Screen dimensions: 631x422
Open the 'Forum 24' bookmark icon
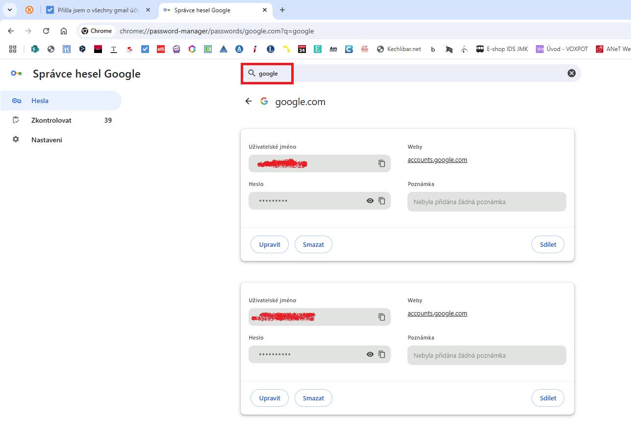pos(302,49)
